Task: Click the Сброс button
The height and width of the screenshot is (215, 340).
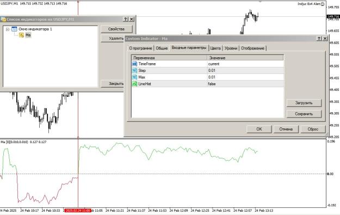Action: click(x=313, y=129)
